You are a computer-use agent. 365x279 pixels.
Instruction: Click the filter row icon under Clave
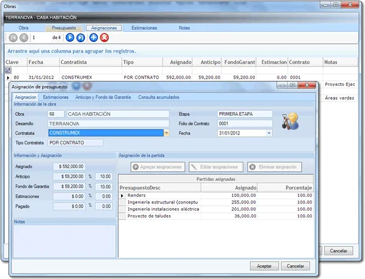coord(8,70)
